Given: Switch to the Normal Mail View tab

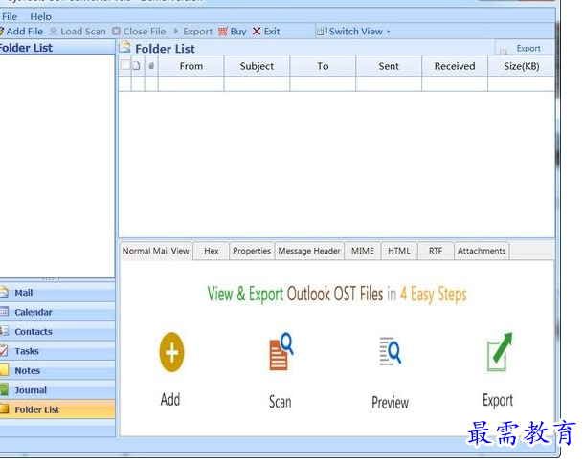Looking at the screenshot, I should point(156,251).
